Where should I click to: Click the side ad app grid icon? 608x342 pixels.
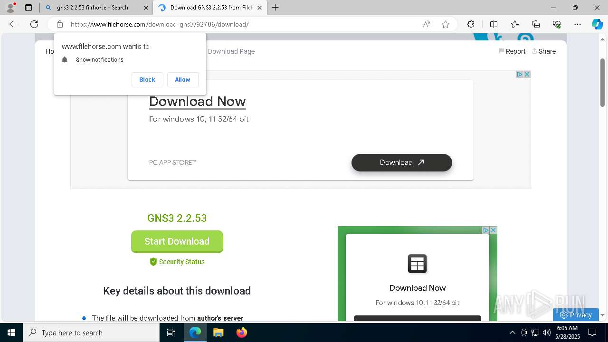[418, 264]
